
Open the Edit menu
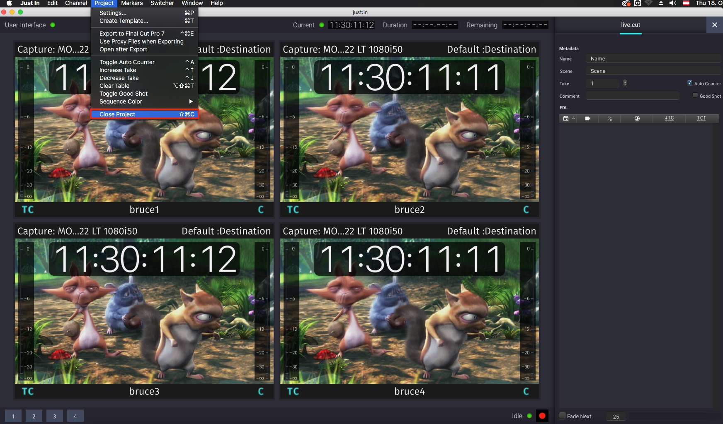[x=52, y=3]
